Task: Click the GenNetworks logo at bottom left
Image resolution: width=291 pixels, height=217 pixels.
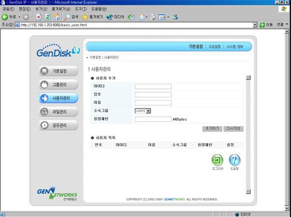Action: tap(57, 194)
